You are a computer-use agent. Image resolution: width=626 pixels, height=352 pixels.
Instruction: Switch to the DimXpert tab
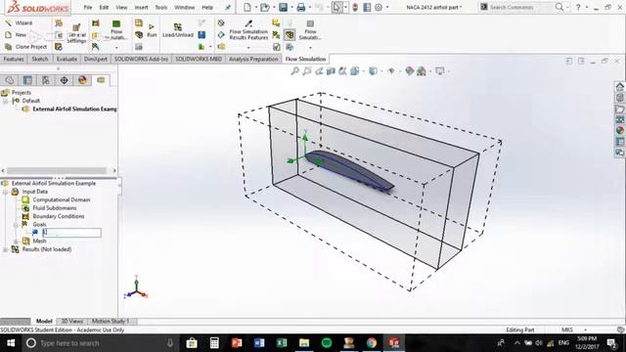96,59
